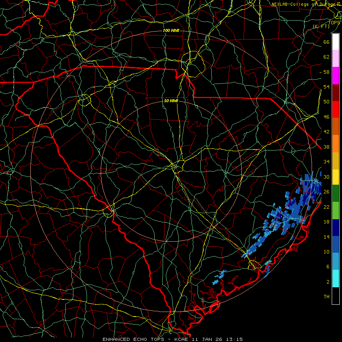Image resolution: width=342 pixels, height=342 pixels.
Task: Click the legend value 34
Action: [326, 162]
